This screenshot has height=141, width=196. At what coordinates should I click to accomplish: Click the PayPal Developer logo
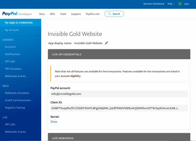coord(17,14)
